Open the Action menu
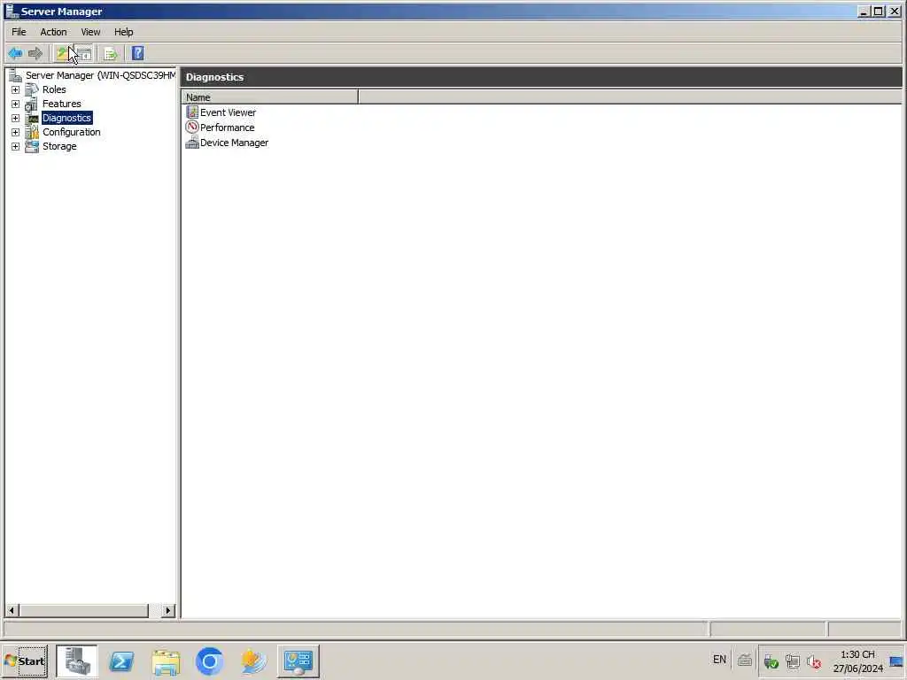907x680 pixels. tap(53, 32)
